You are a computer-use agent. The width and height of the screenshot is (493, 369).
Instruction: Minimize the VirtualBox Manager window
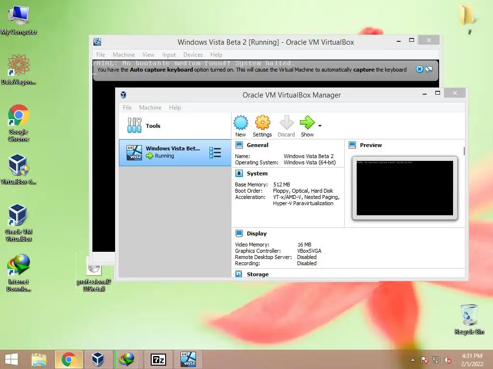[x=425, y=93]
